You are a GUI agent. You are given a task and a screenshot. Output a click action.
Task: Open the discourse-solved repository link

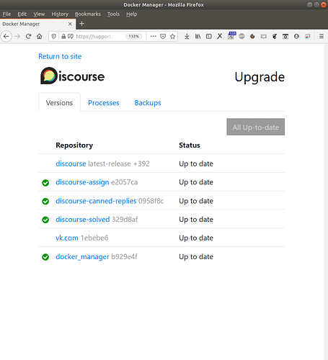coord(83,220)
